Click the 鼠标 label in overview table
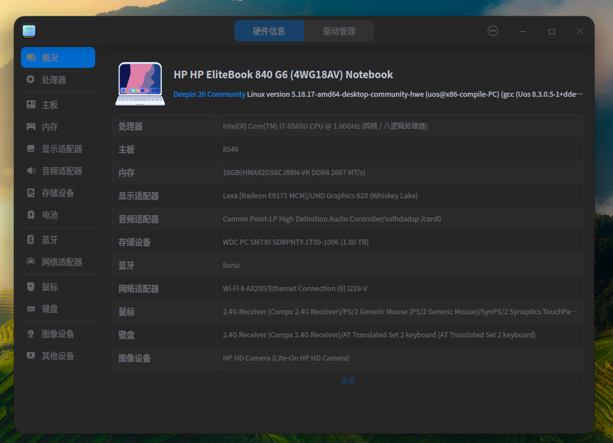 [127, 312]
